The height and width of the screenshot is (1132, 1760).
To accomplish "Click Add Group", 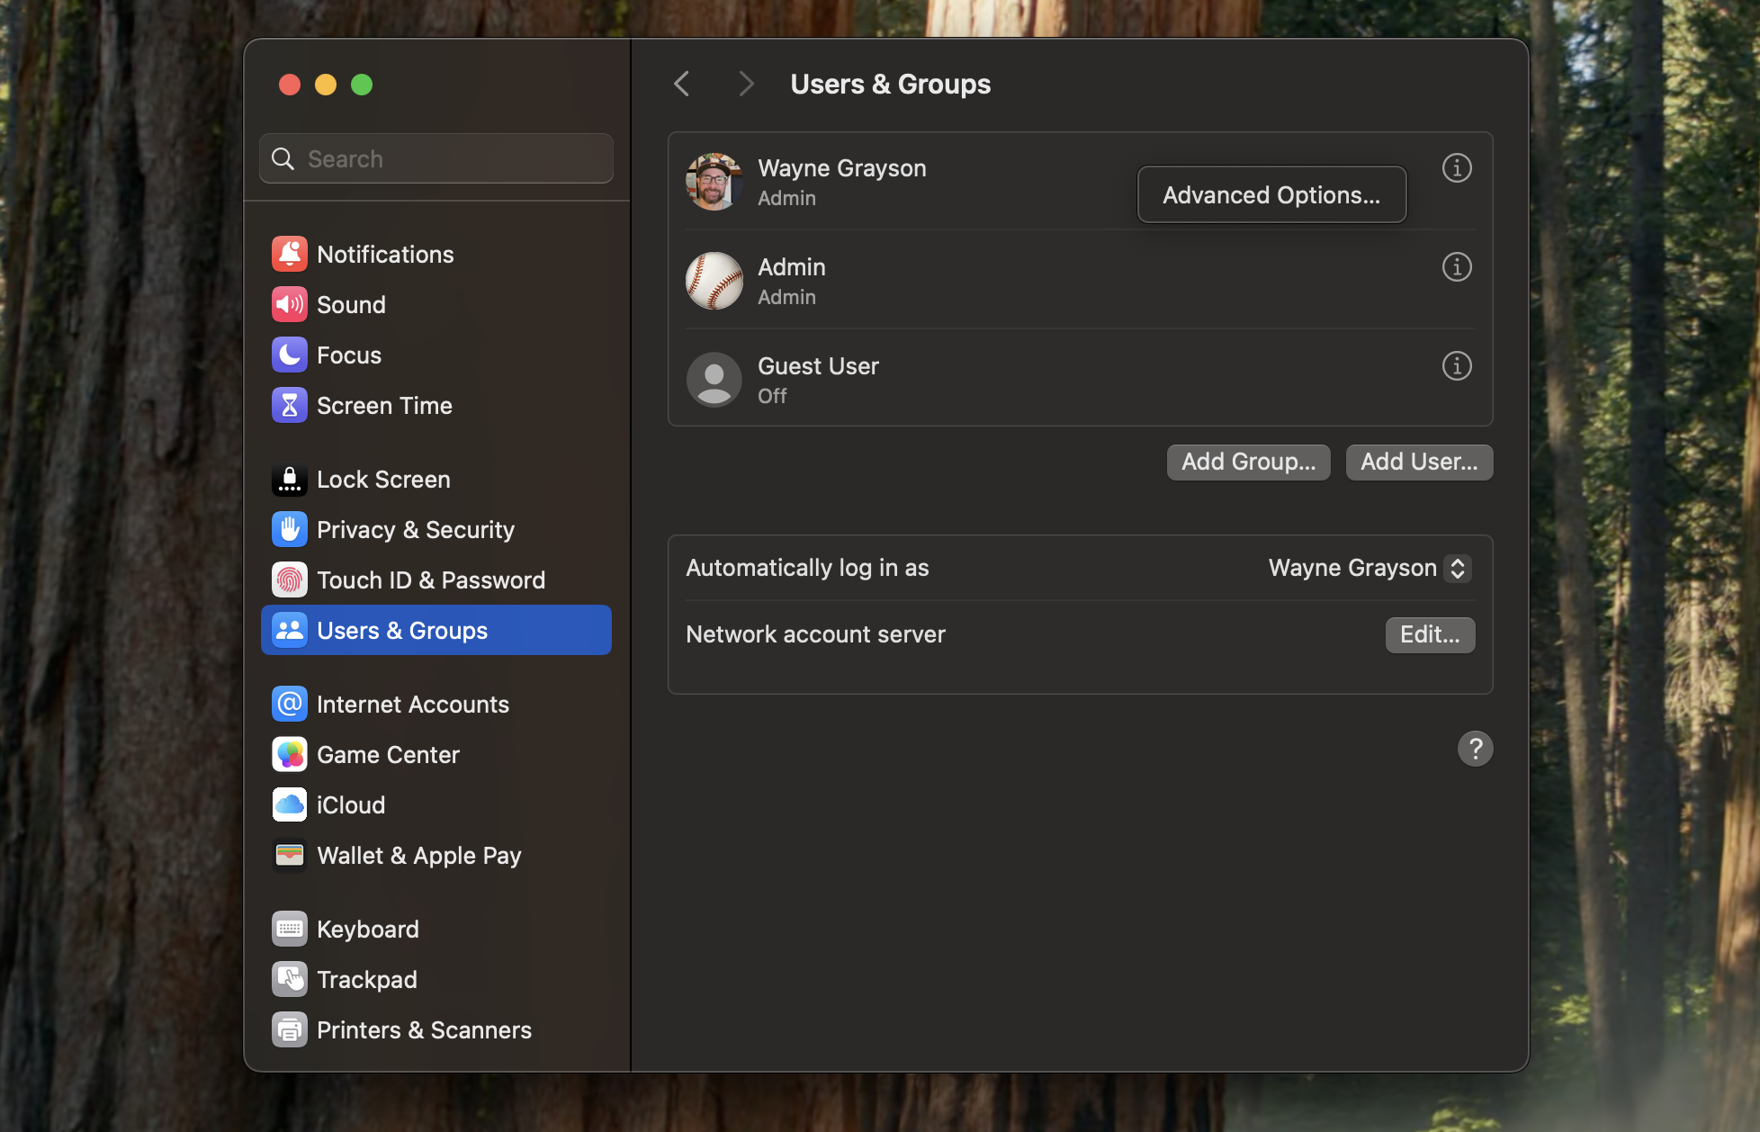I will [x=1248, y=462].
